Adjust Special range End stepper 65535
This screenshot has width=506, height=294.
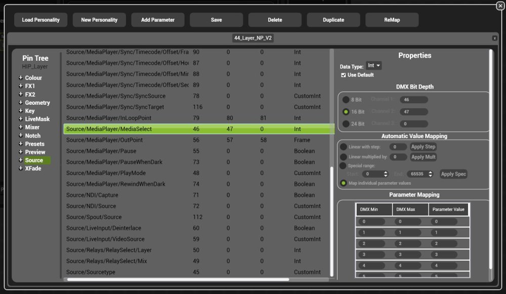[x=430, y=174]
